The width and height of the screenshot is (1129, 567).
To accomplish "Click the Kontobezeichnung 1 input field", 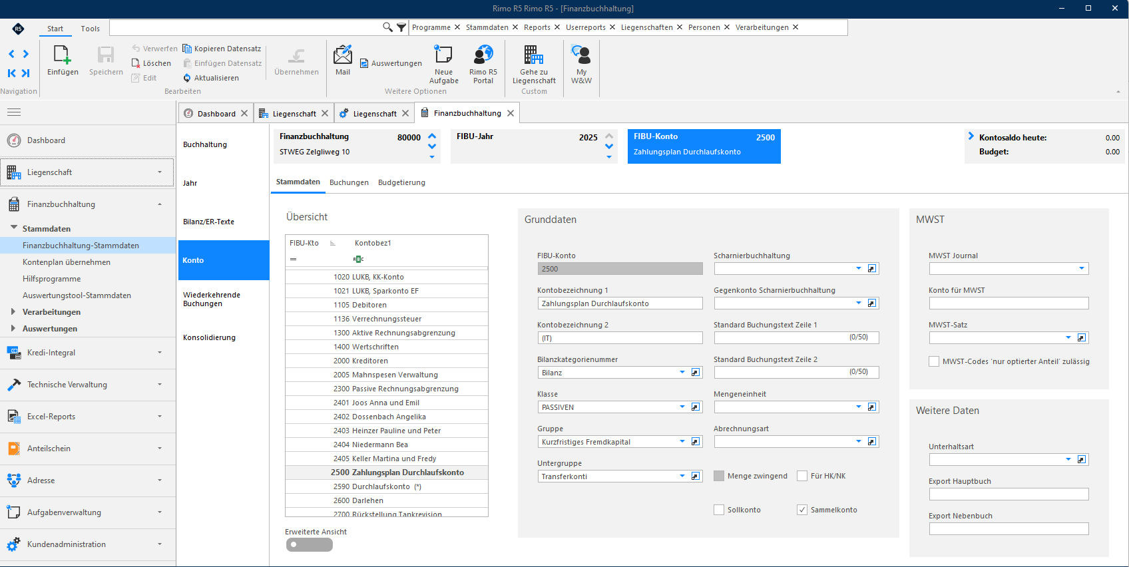I will pos(620,303).
